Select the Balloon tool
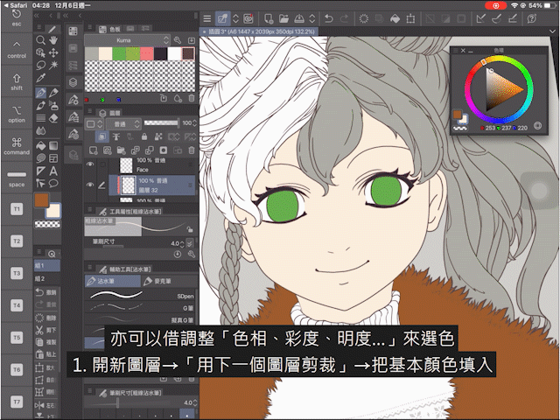This screenshot has height=420, width=560. (x=53, y=184)
